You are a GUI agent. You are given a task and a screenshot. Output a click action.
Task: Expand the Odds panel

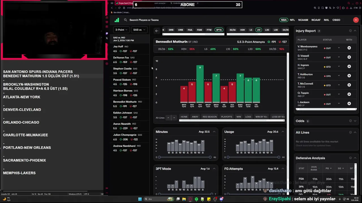coord(355,121)
